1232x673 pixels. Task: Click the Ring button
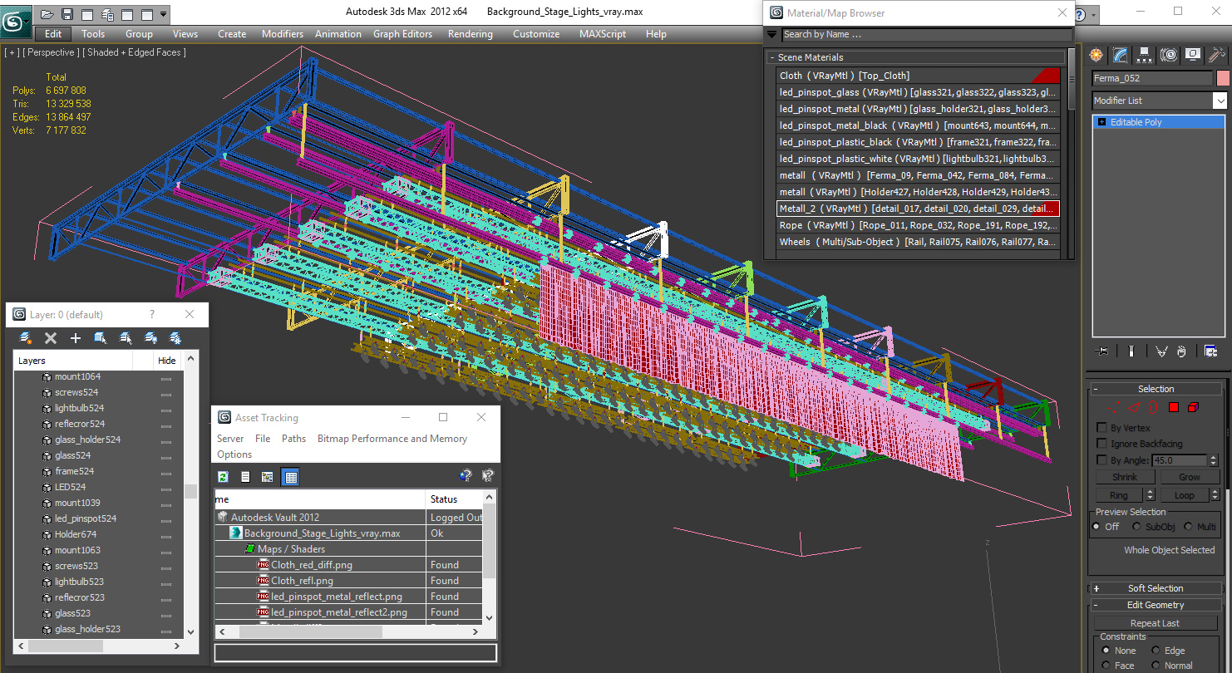pos(1119,495)
